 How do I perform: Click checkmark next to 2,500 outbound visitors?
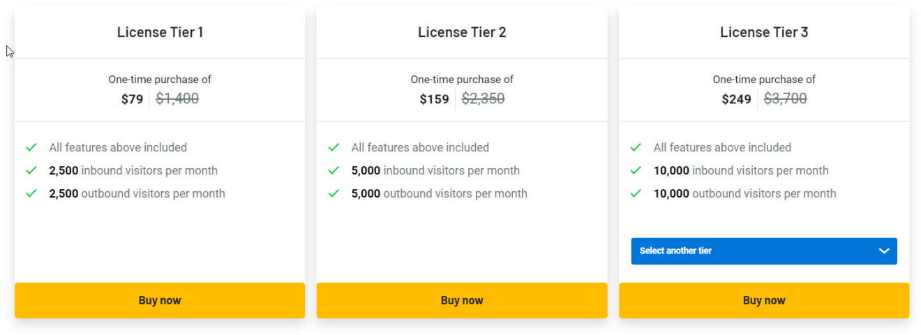[x=31, y=193]
